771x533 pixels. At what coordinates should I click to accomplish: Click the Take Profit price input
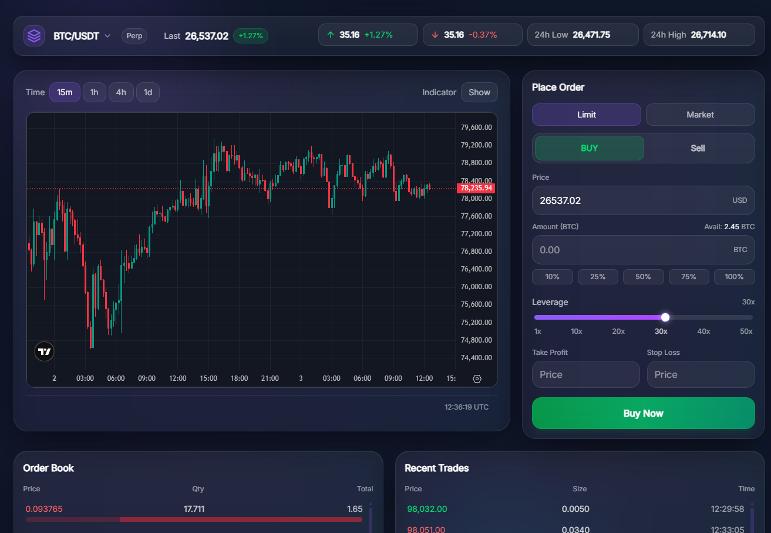[585, 374]
